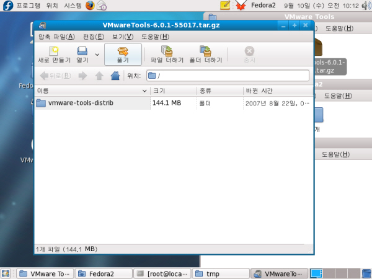Maximize the archive manager window
Viewport: 372px width, 279px height.
pyautogui.click(x=294, y=25)
